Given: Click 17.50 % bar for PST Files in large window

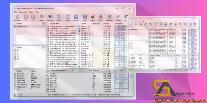Looking at the screenshot, I should 121,74.
